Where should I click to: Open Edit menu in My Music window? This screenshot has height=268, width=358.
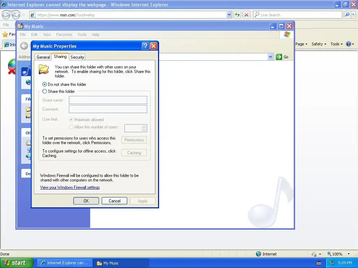point(34,35)
